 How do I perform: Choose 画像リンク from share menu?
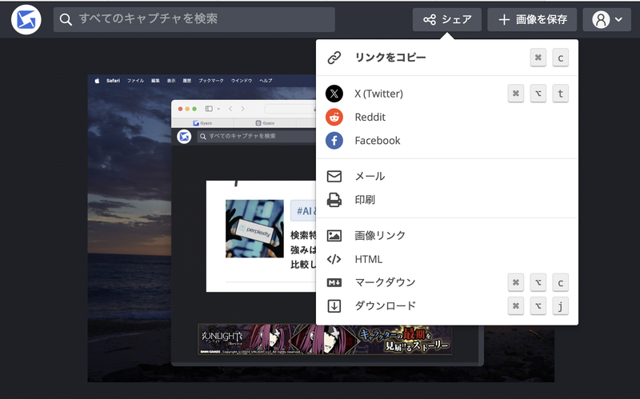pyautogui.click(x=447, y=235)
